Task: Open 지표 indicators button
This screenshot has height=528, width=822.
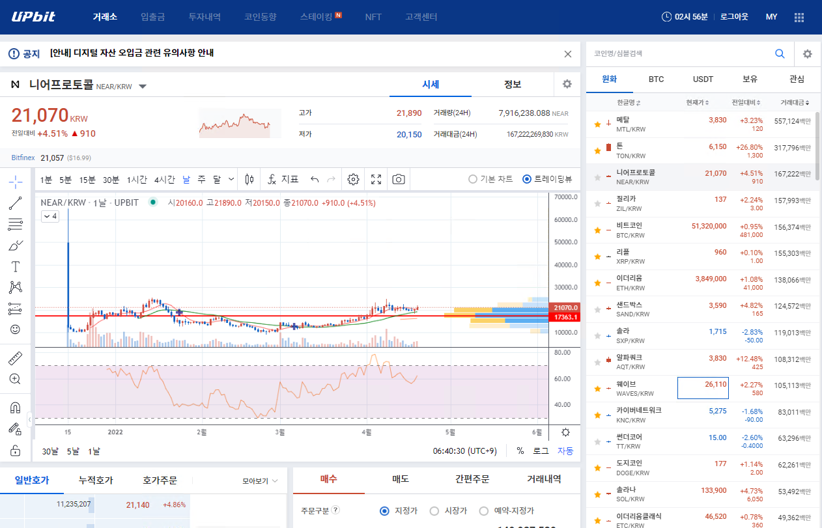Action: [283, 179]
